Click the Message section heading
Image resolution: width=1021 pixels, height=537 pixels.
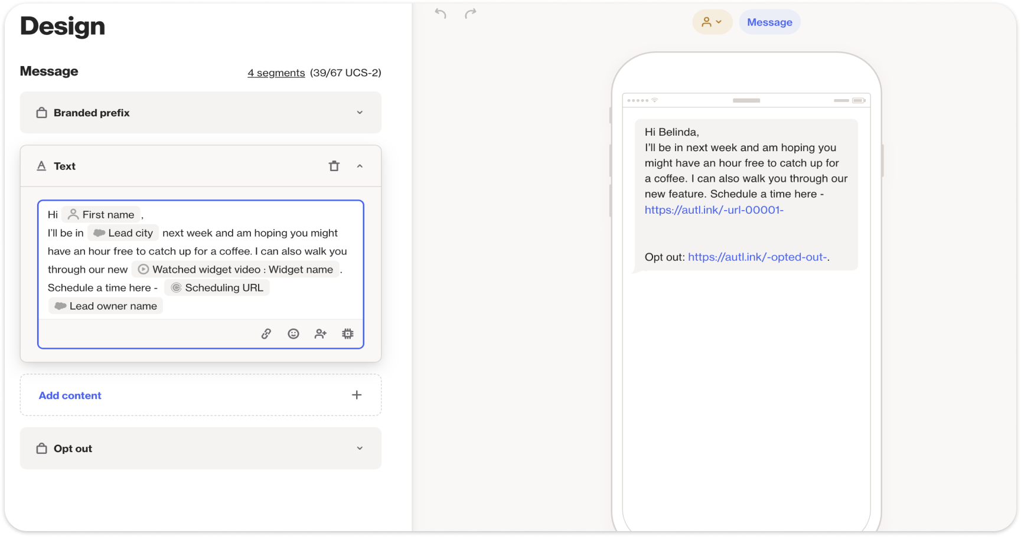click(49, 71)
